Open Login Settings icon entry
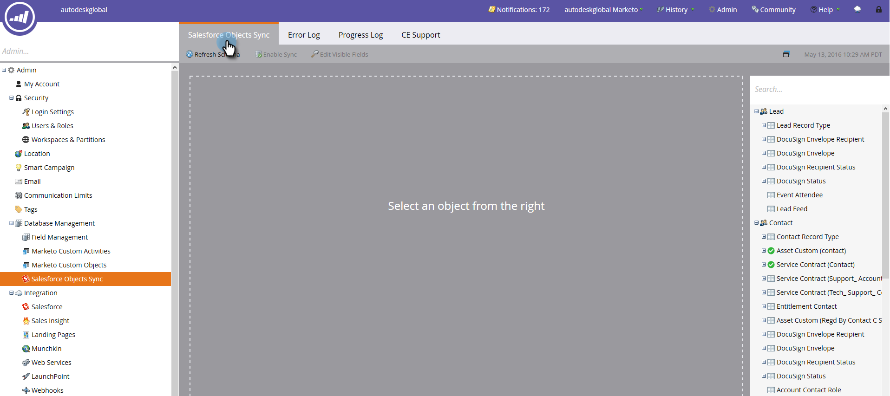Viewport: 890px width, 396px height. click(26, 112)
